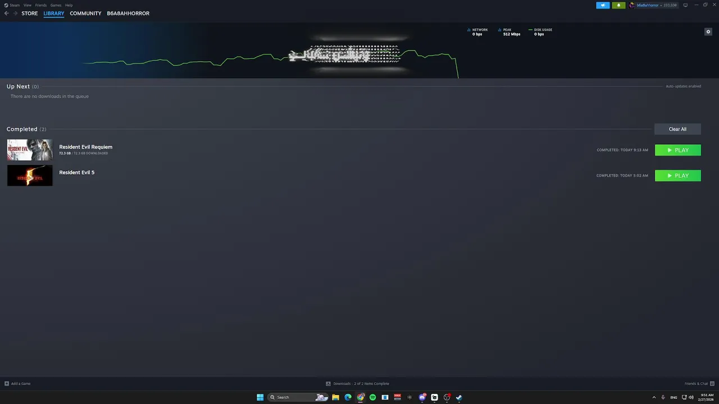Open Friends & Chat
The height and width of the screenshot is (404, 719).
click(x=698, y=384)
